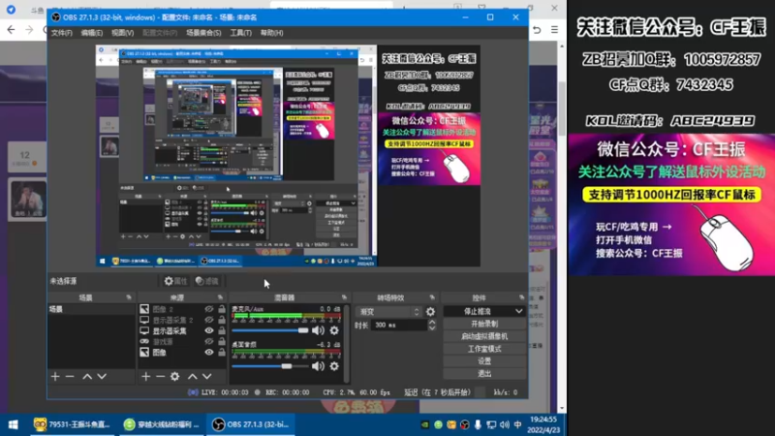
Task: Open OBS 设置 button
Action: point(484,361)
